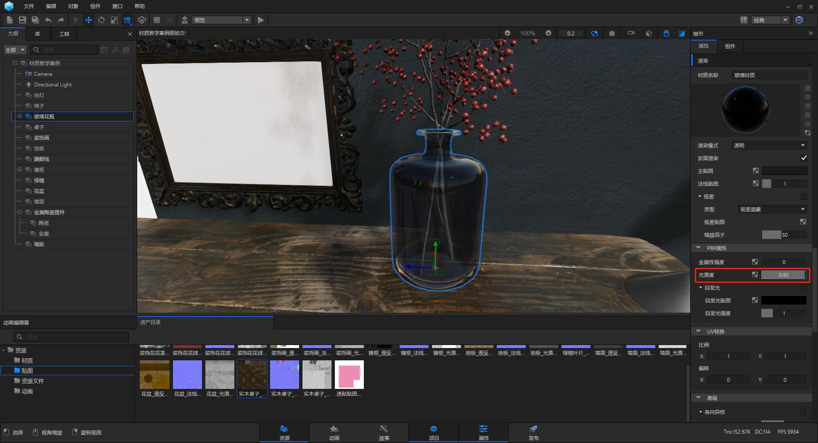
Task: Switch to the 库 tab
Action: point(37,34)
